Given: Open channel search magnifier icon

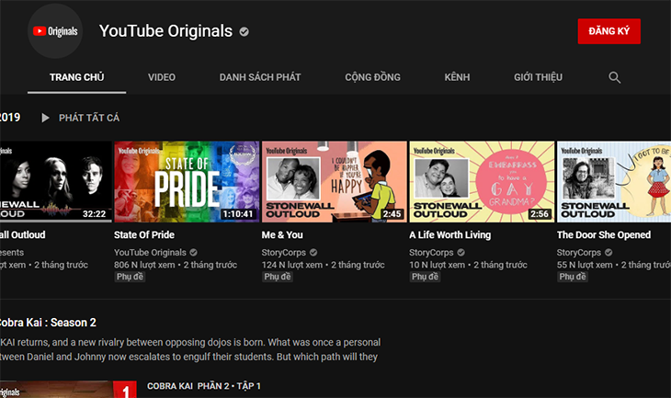Looking at the screenshot, I should 615,77.
